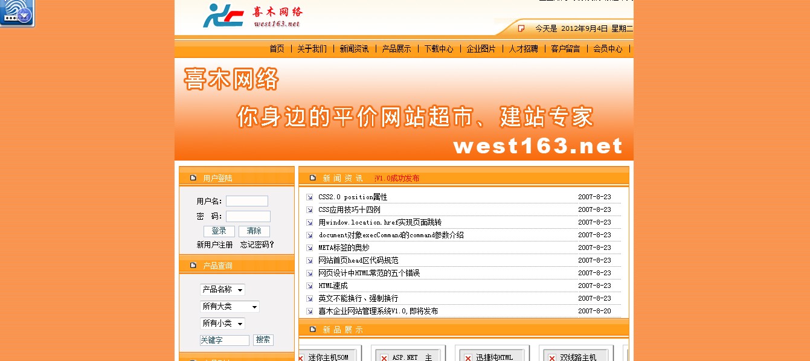
Task: Click the icon beside the 用户登陆 heading
Action: click(193, 178)
